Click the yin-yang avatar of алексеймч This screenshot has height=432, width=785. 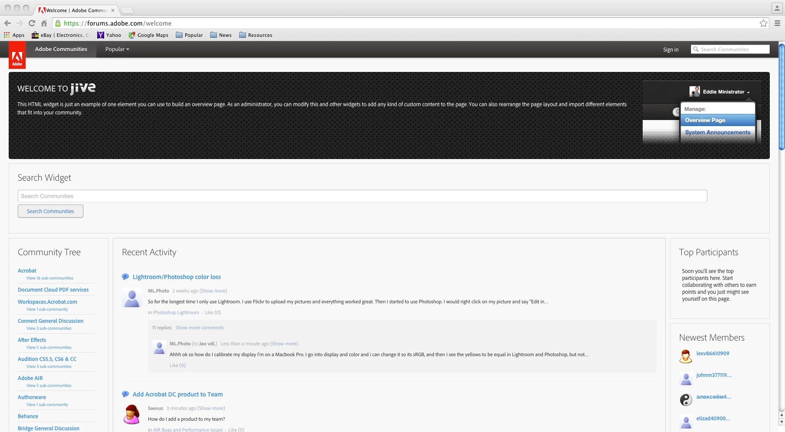(686, 400)
